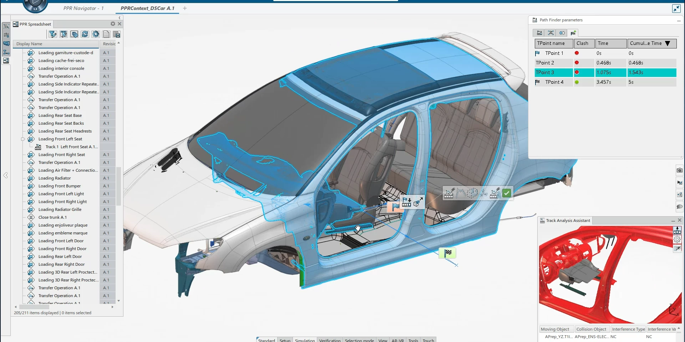Click the blue start flag marker in viewport
Viewport: 685px width, 342px height.
pos(395,207)
